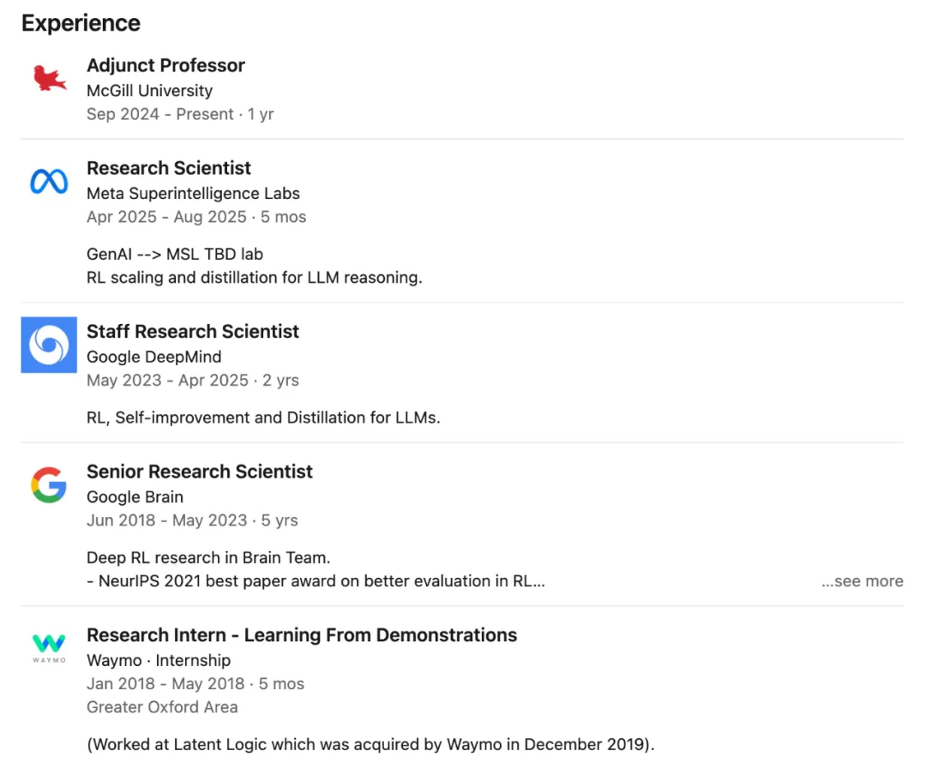926x763 pixels.
Task: Select the 'Waymo · Internship' line
Action: (x=159, y=660)
